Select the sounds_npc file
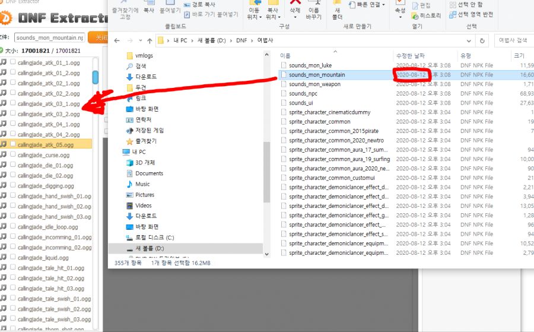534x332 pixels. (x=303, y=93)
